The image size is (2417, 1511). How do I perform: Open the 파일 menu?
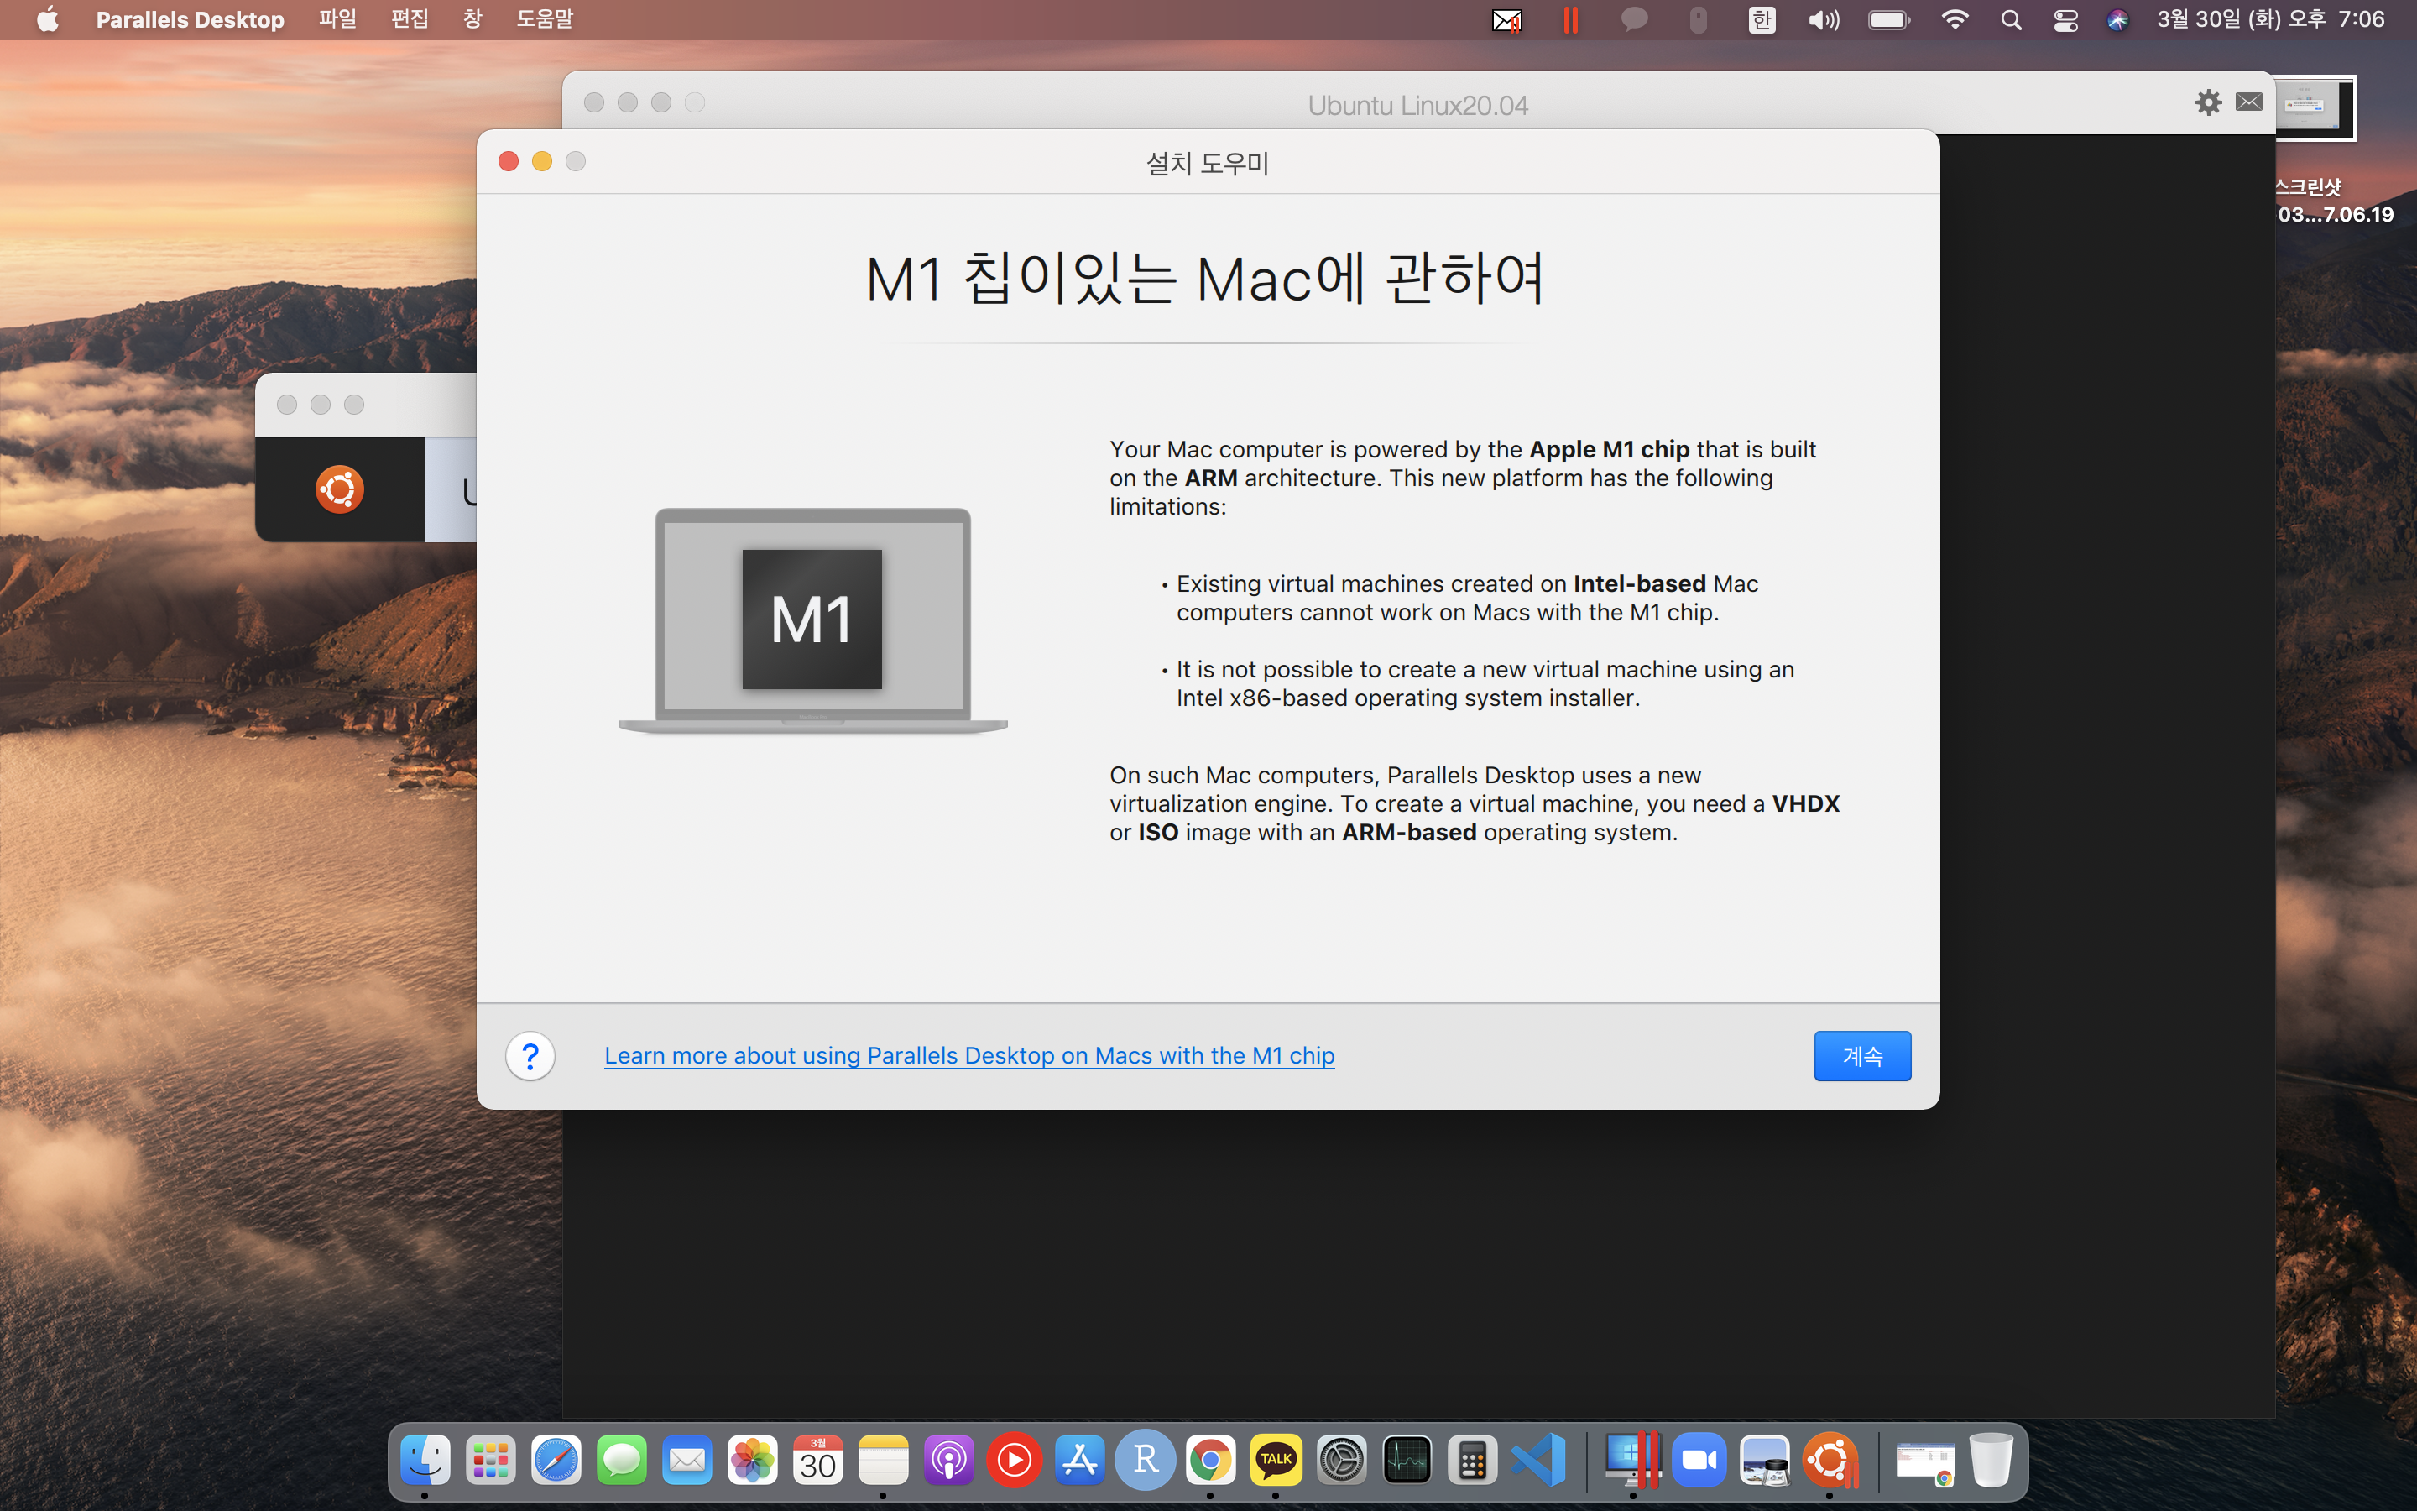point(337,19)
